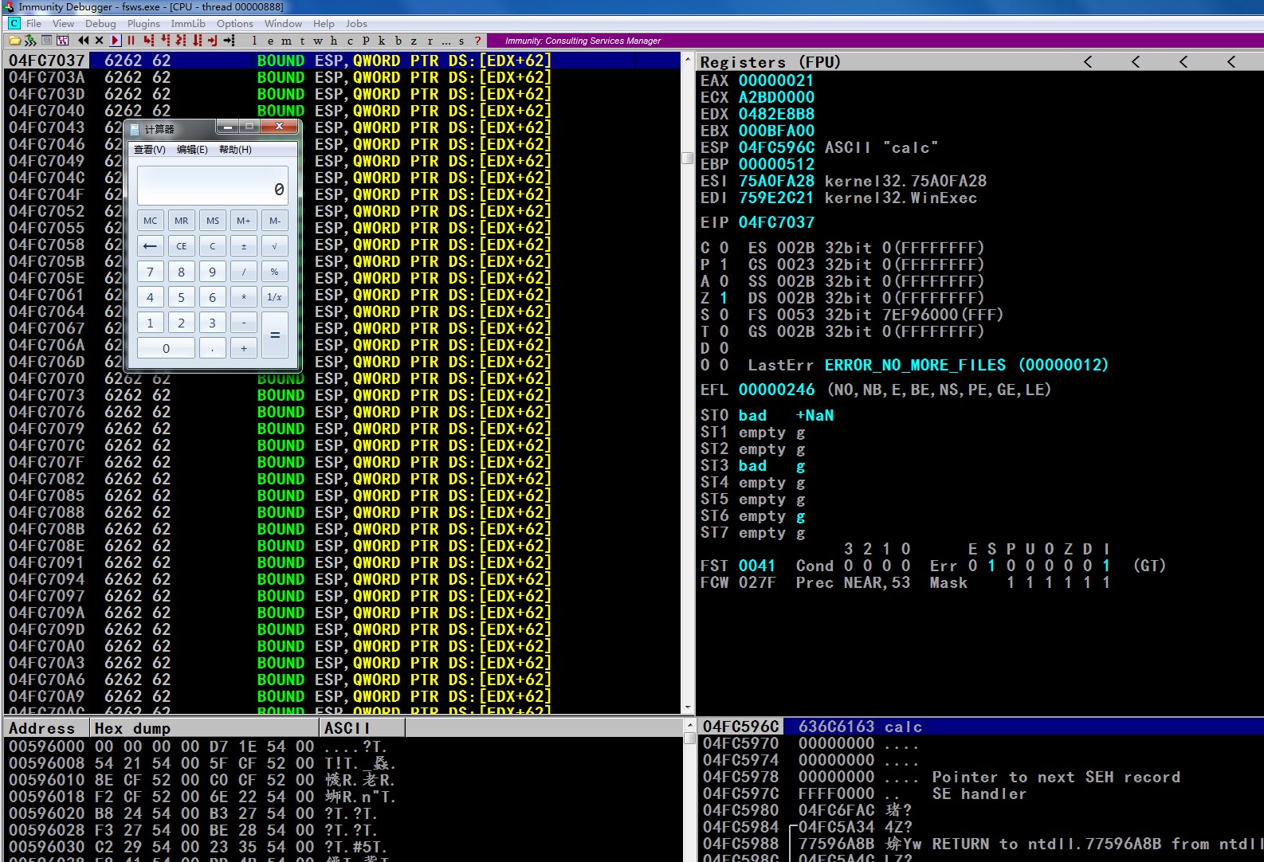1264x862 pixels.
Task: Click calculator 1/x reciprocal button
Action: click(275, 297)
